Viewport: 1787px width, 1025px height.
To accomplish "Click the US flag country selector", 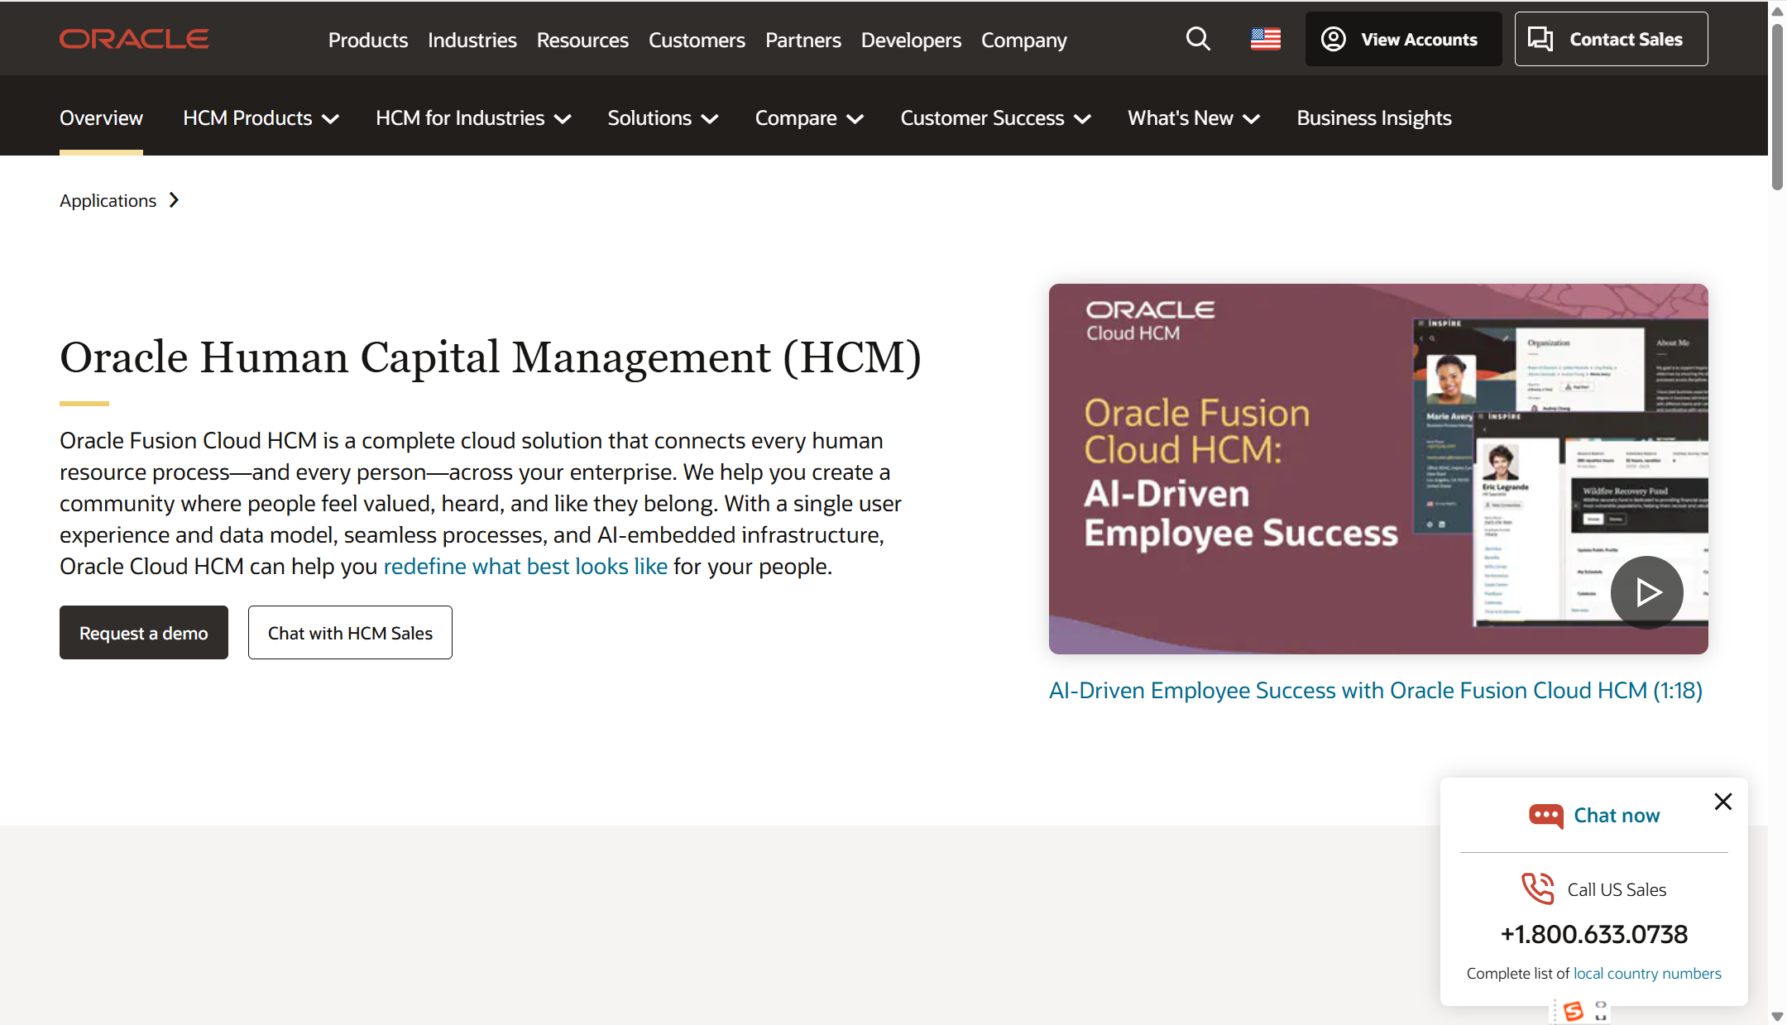I will point(1265,39).
